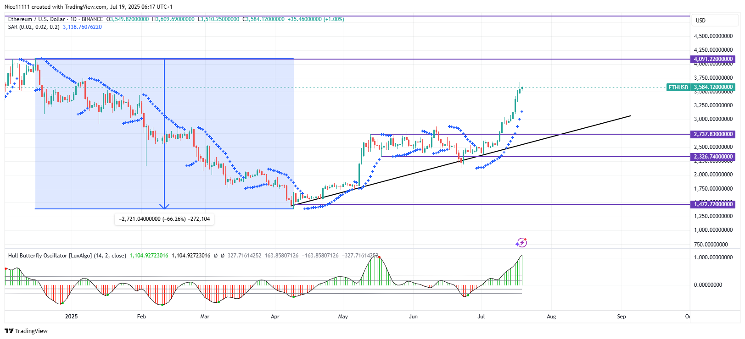Screen dimensions: 745x339
Task: Click the 0.00000000 oscillator axis value
Action: pos(708,285)
